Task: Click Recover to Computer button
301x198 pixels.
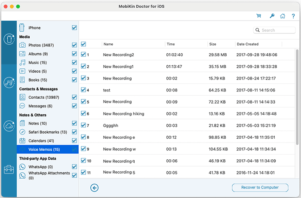Action: 260,187
